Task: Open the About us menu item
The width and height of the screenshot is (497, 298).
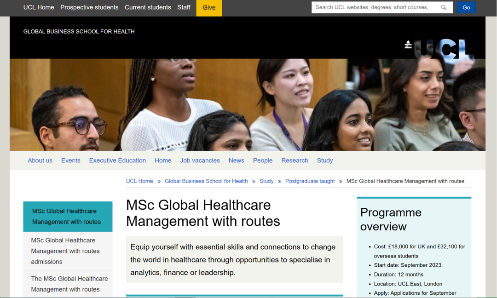Action: 40,160
